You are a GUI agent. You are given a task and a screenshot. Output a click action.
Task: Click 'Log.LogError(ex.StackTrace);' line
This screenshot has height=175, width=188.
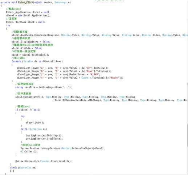click(44, 139)
